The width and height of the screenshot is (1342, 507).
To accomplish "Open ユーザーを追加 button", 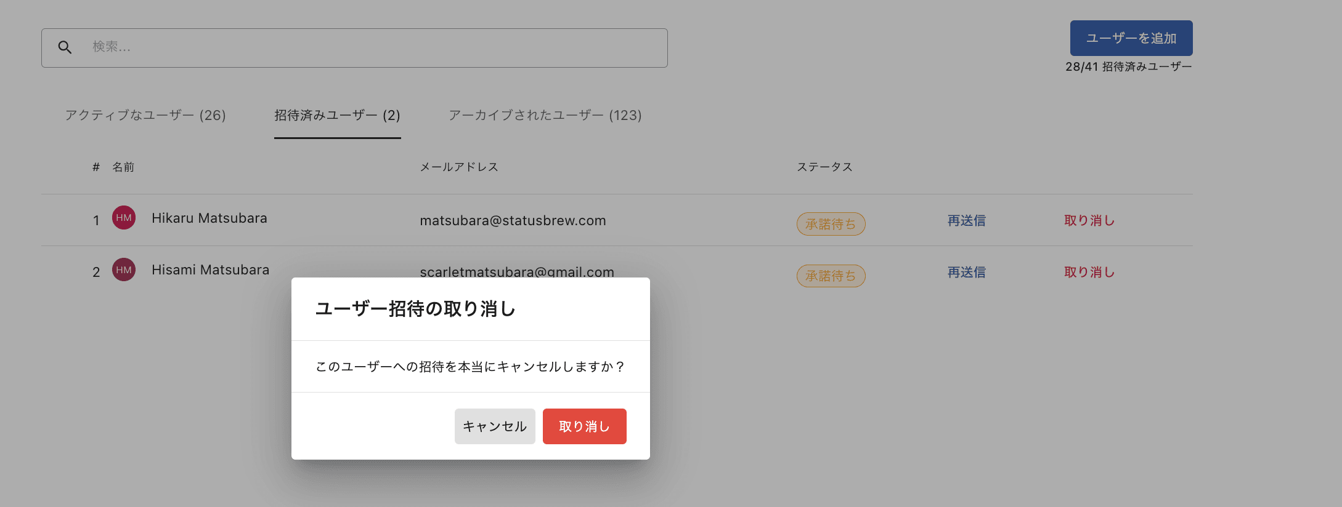I will (1131, 38).
